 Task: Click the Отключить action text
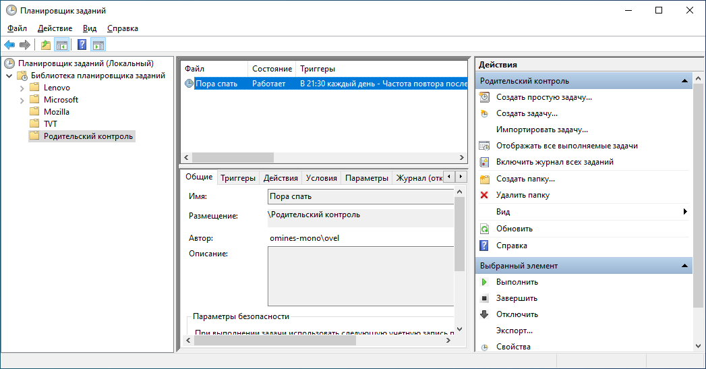point(517,314)
